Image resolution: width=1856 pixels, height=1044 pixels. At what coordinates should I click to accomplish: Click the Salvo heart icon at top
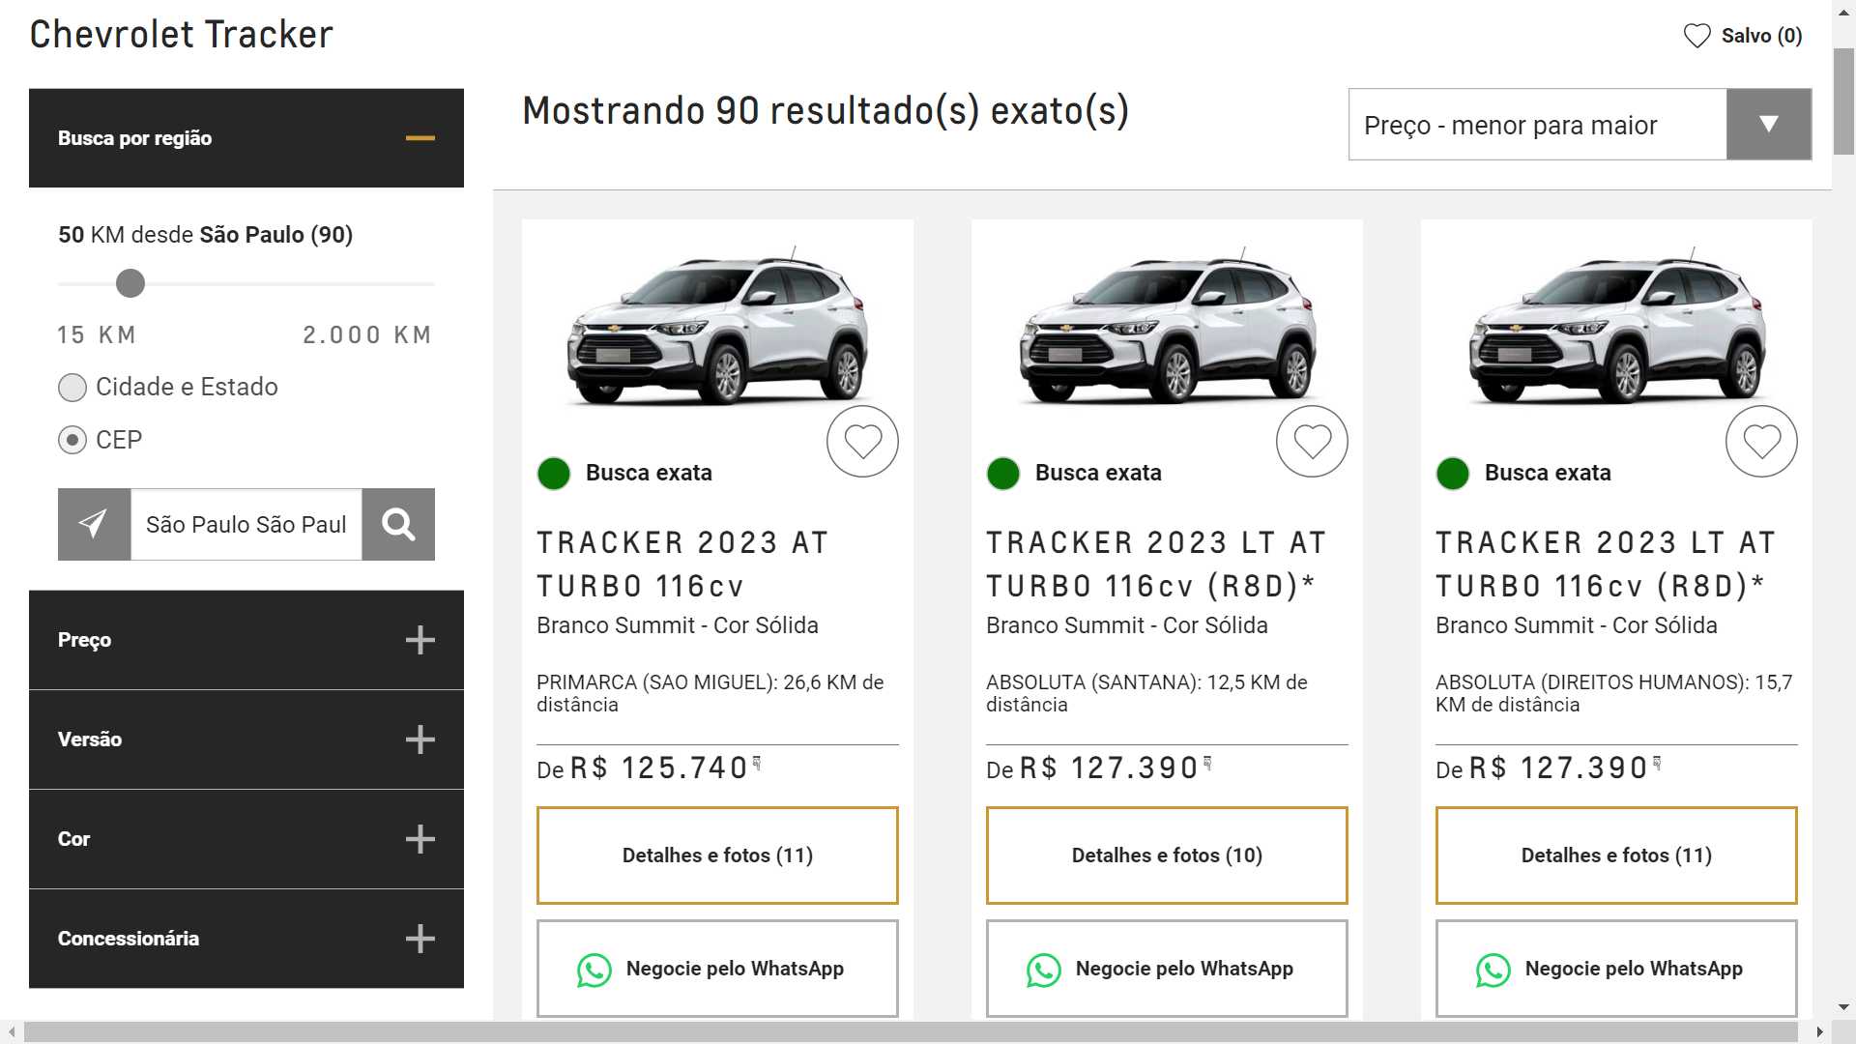coord(1696,36)
